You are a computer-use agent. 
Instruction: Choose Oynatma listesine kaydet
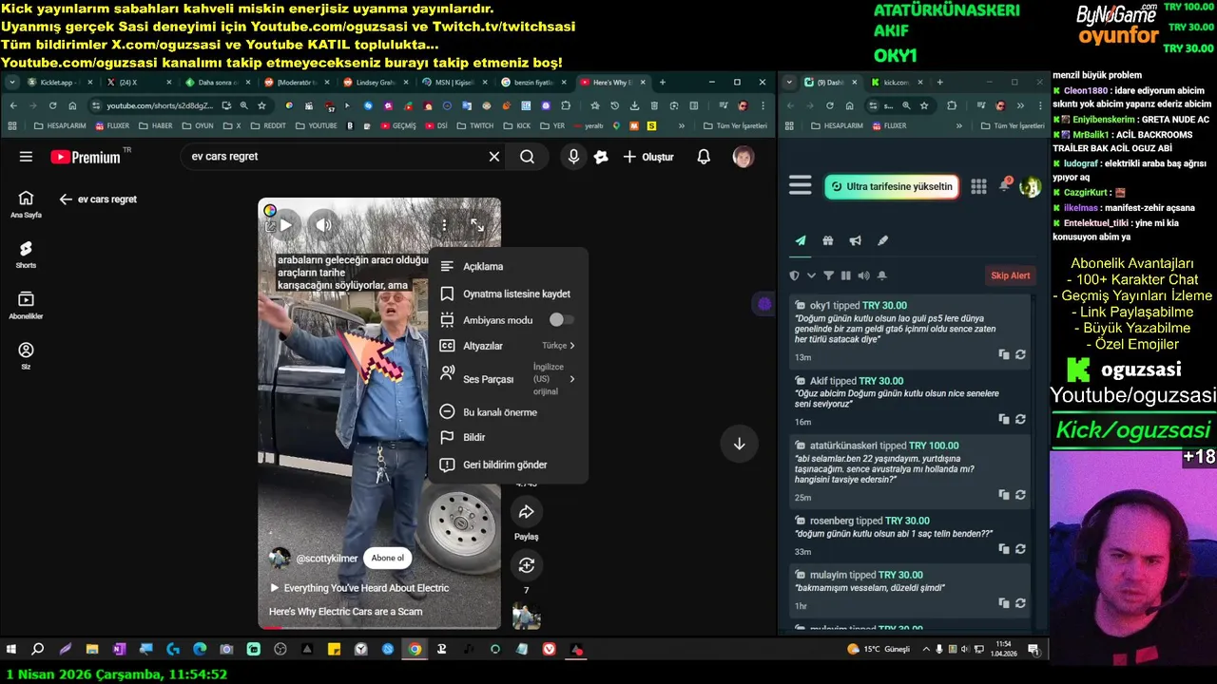508,294
